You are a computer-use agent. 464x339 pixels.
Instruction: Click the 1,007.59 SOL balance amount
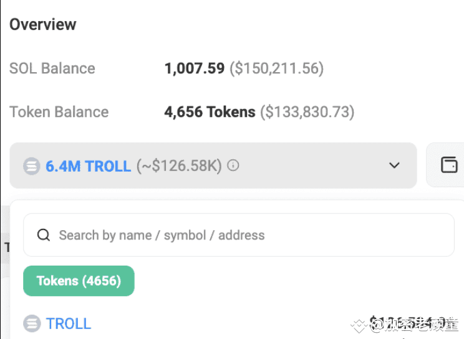(x=195, y=68)
